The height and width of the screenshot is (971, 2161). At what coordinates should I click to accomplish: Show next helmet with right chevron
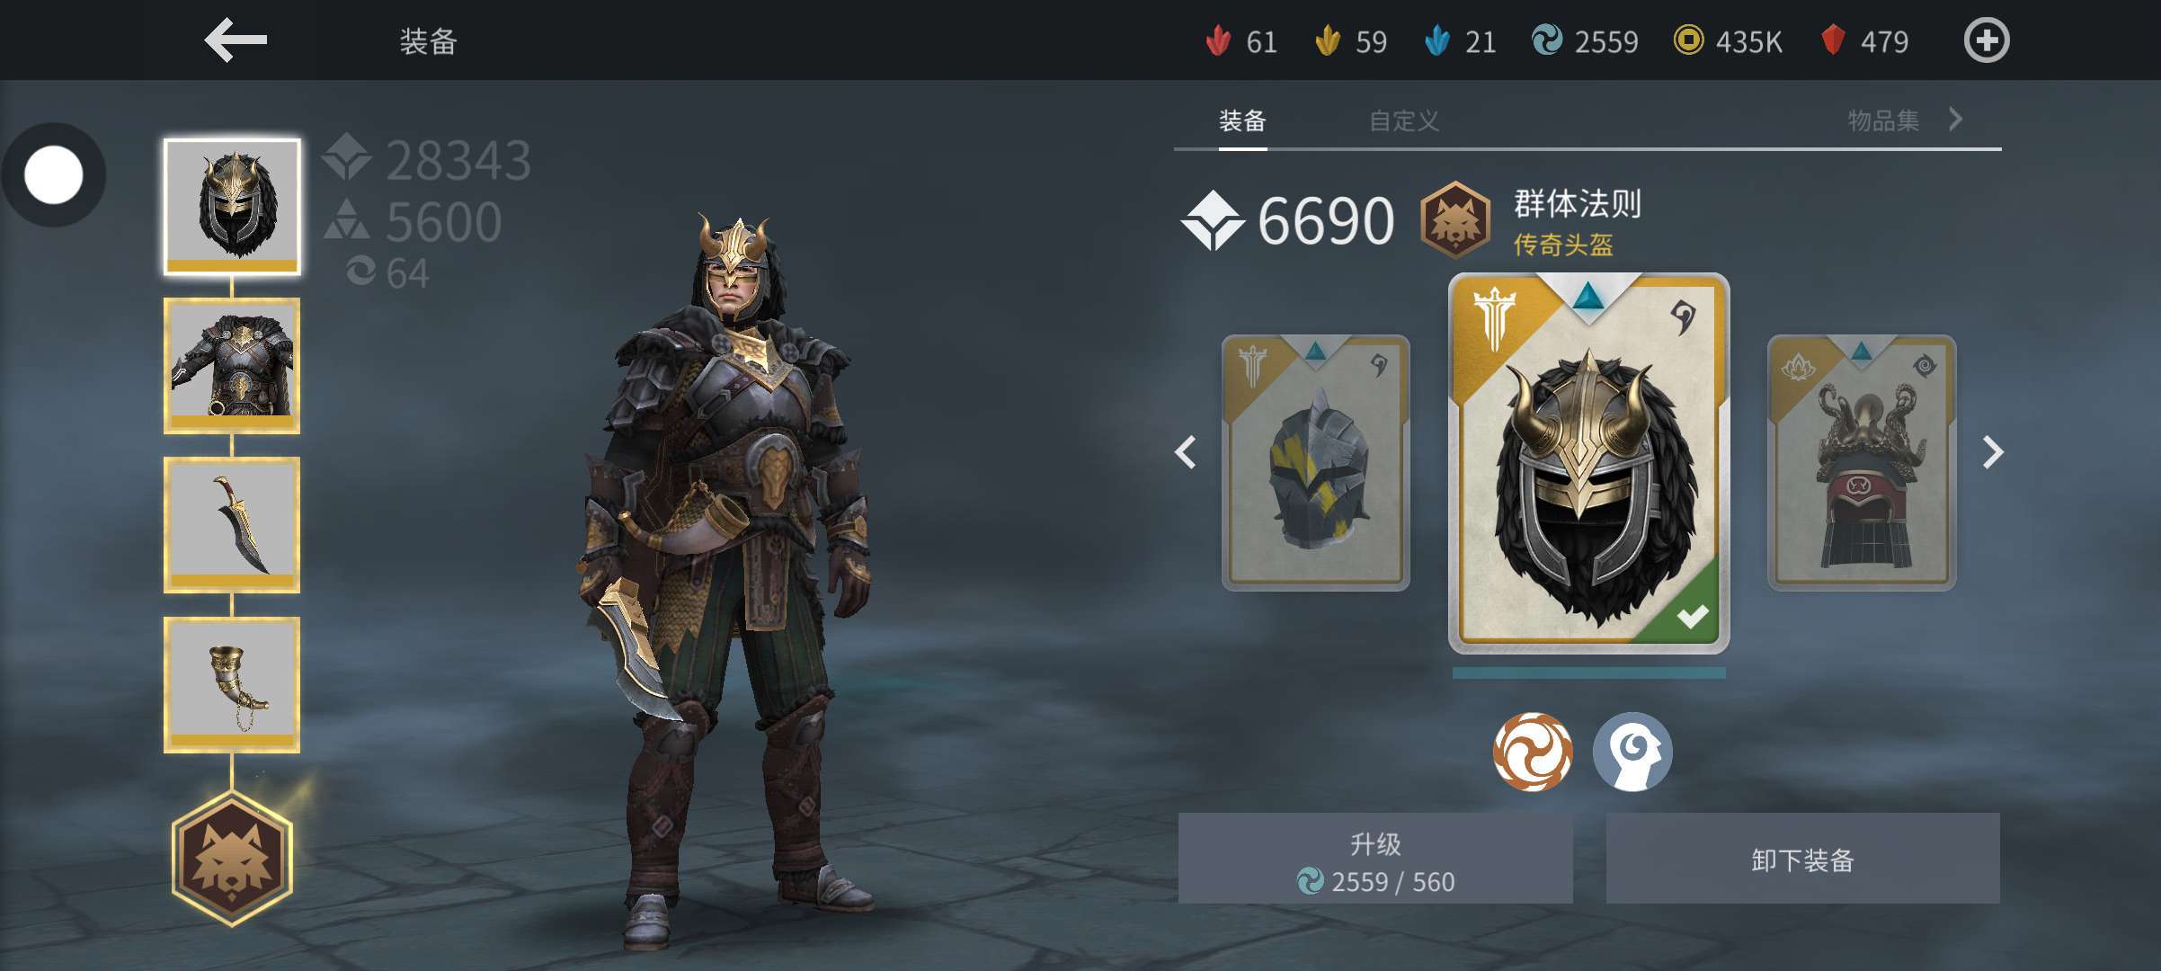[x=1993, y=452]
